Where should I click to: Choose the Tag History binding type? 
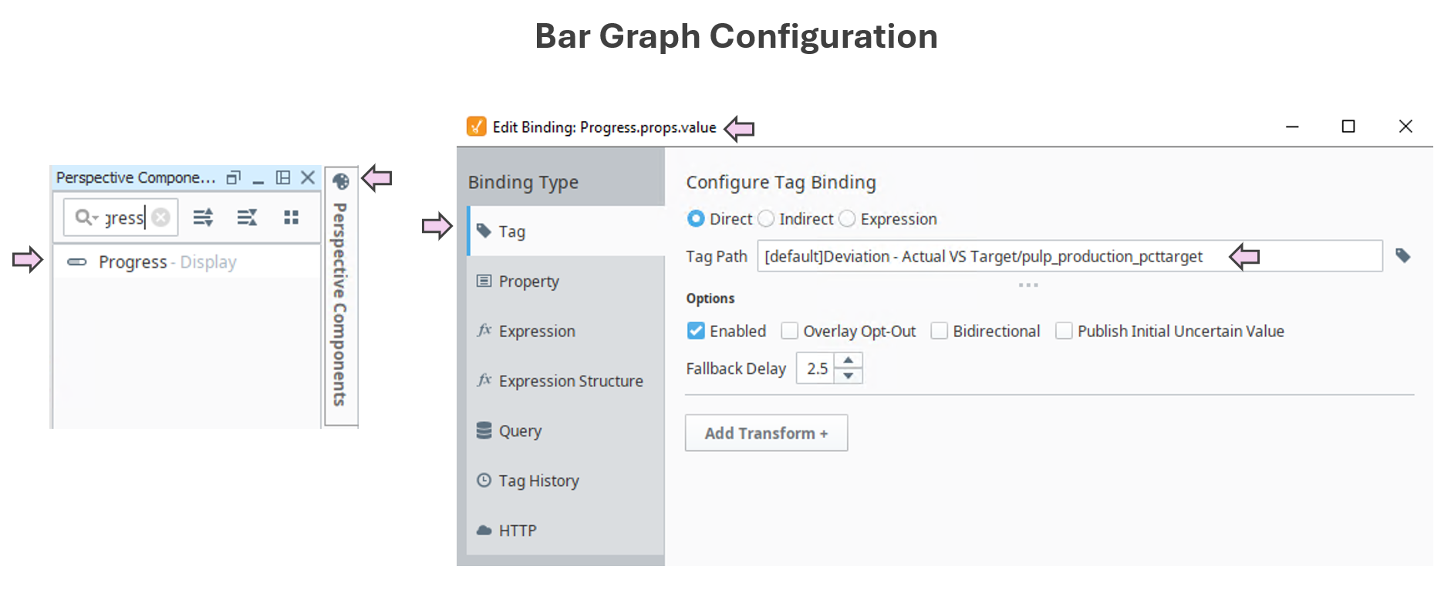538,480
